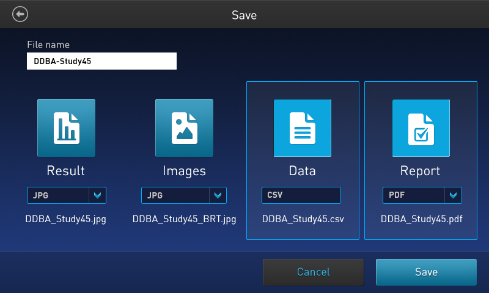Click the DDBA_Study45_BRT.jpg file name

click(x=185, y=219)
